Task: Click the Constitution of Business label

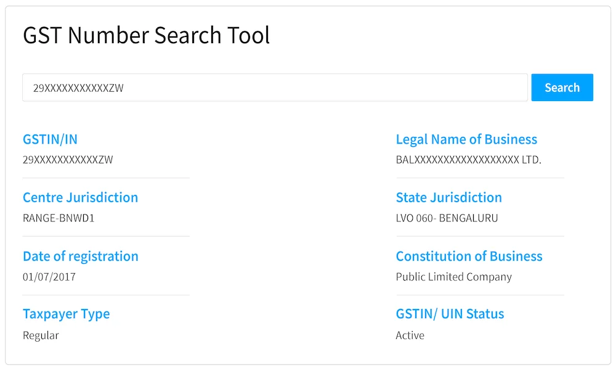Action: tap(469, 257)
